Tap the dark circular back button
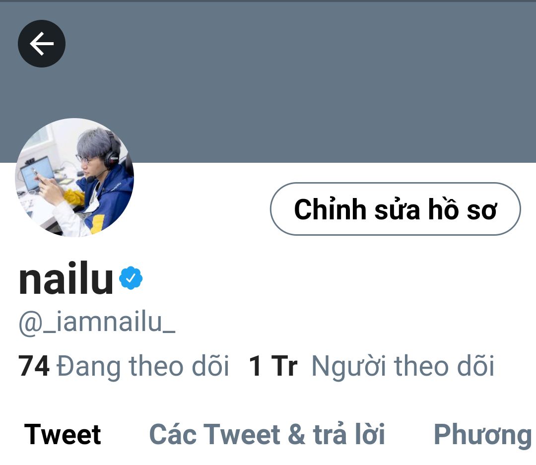 (x=42, y=43)
